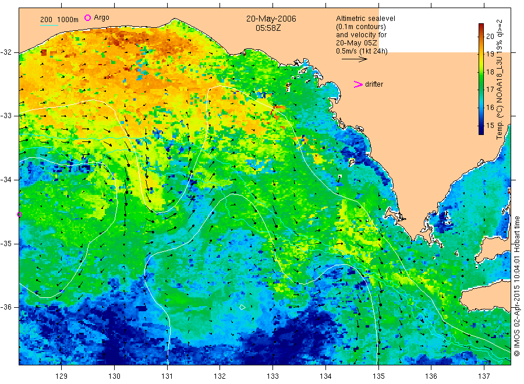The width and height of the screenshot is (524, 384).
Task: Click the color bar value 16
Action: point(490,108)
